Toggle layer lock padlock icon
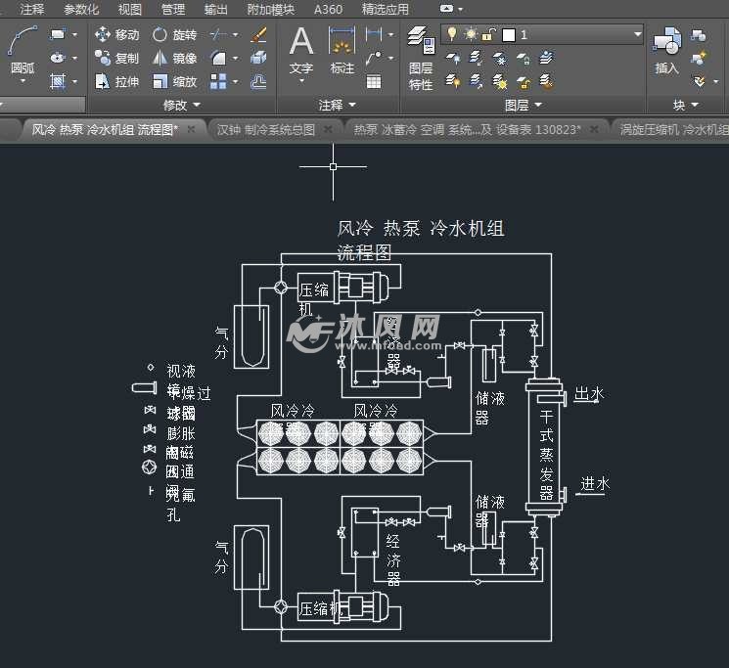The image size is (729, 668). pos(488,34)
